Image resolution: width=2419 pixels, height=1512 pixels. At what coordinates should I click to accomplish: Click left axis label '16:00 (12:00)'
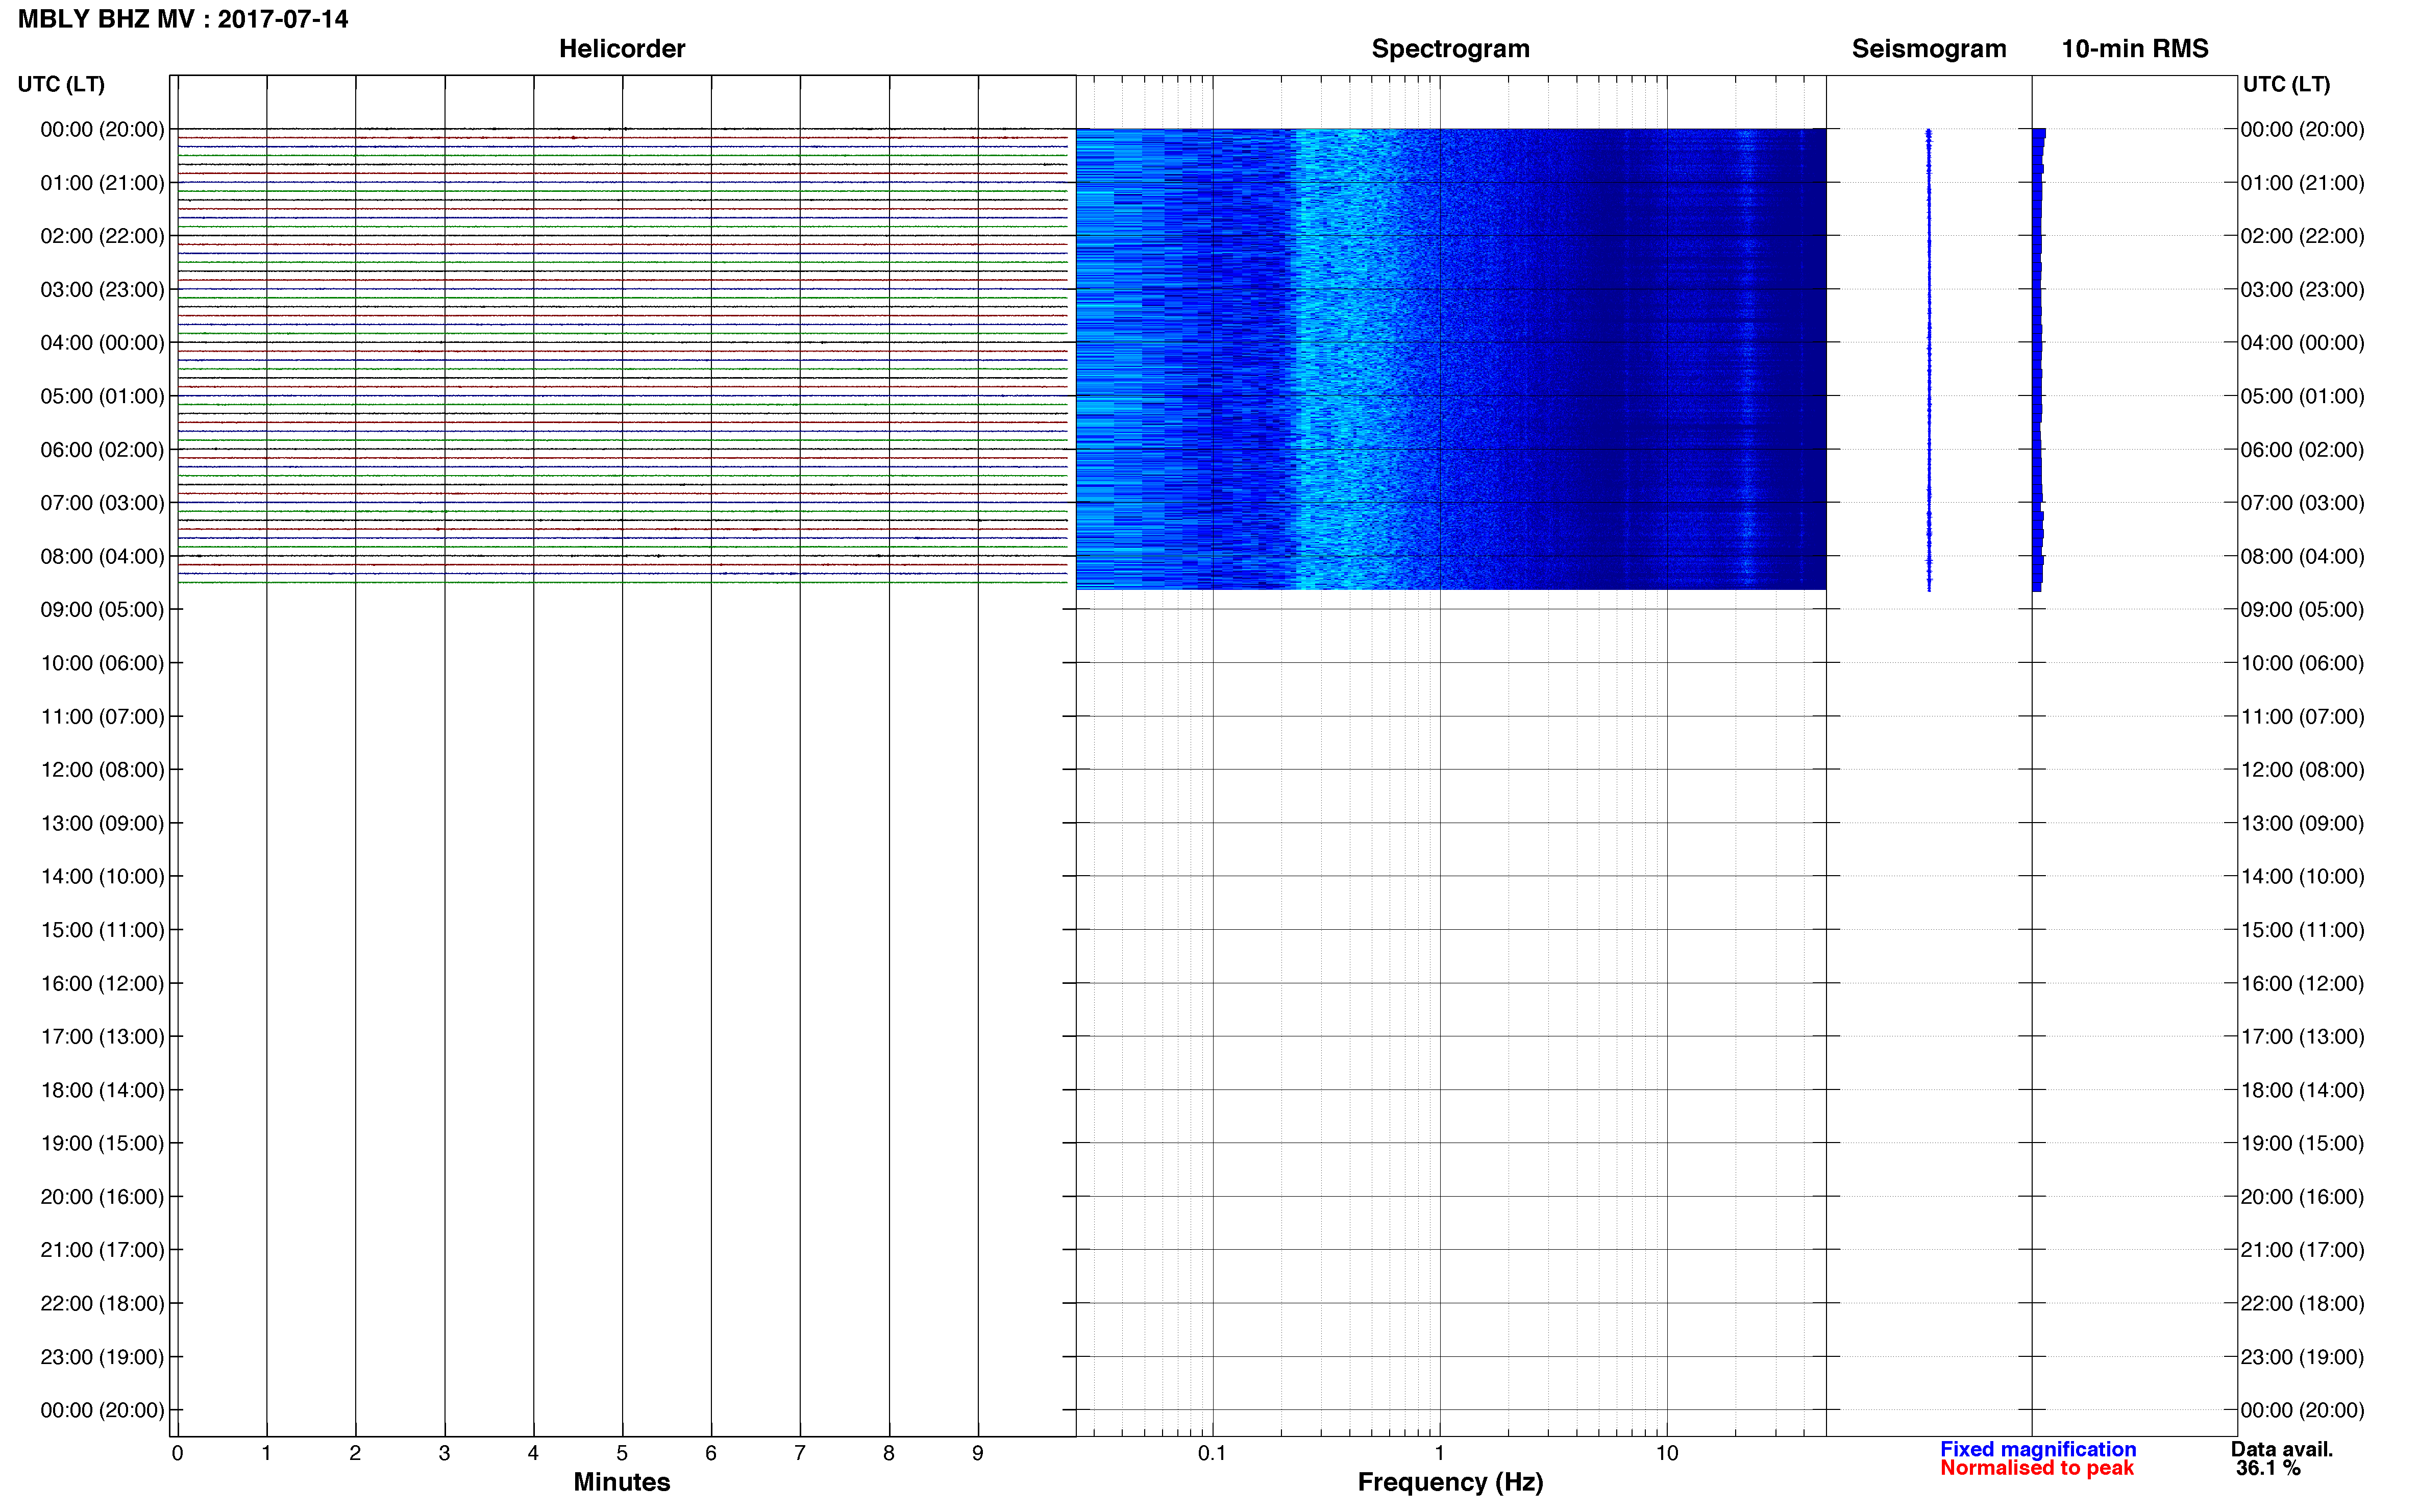102,983
